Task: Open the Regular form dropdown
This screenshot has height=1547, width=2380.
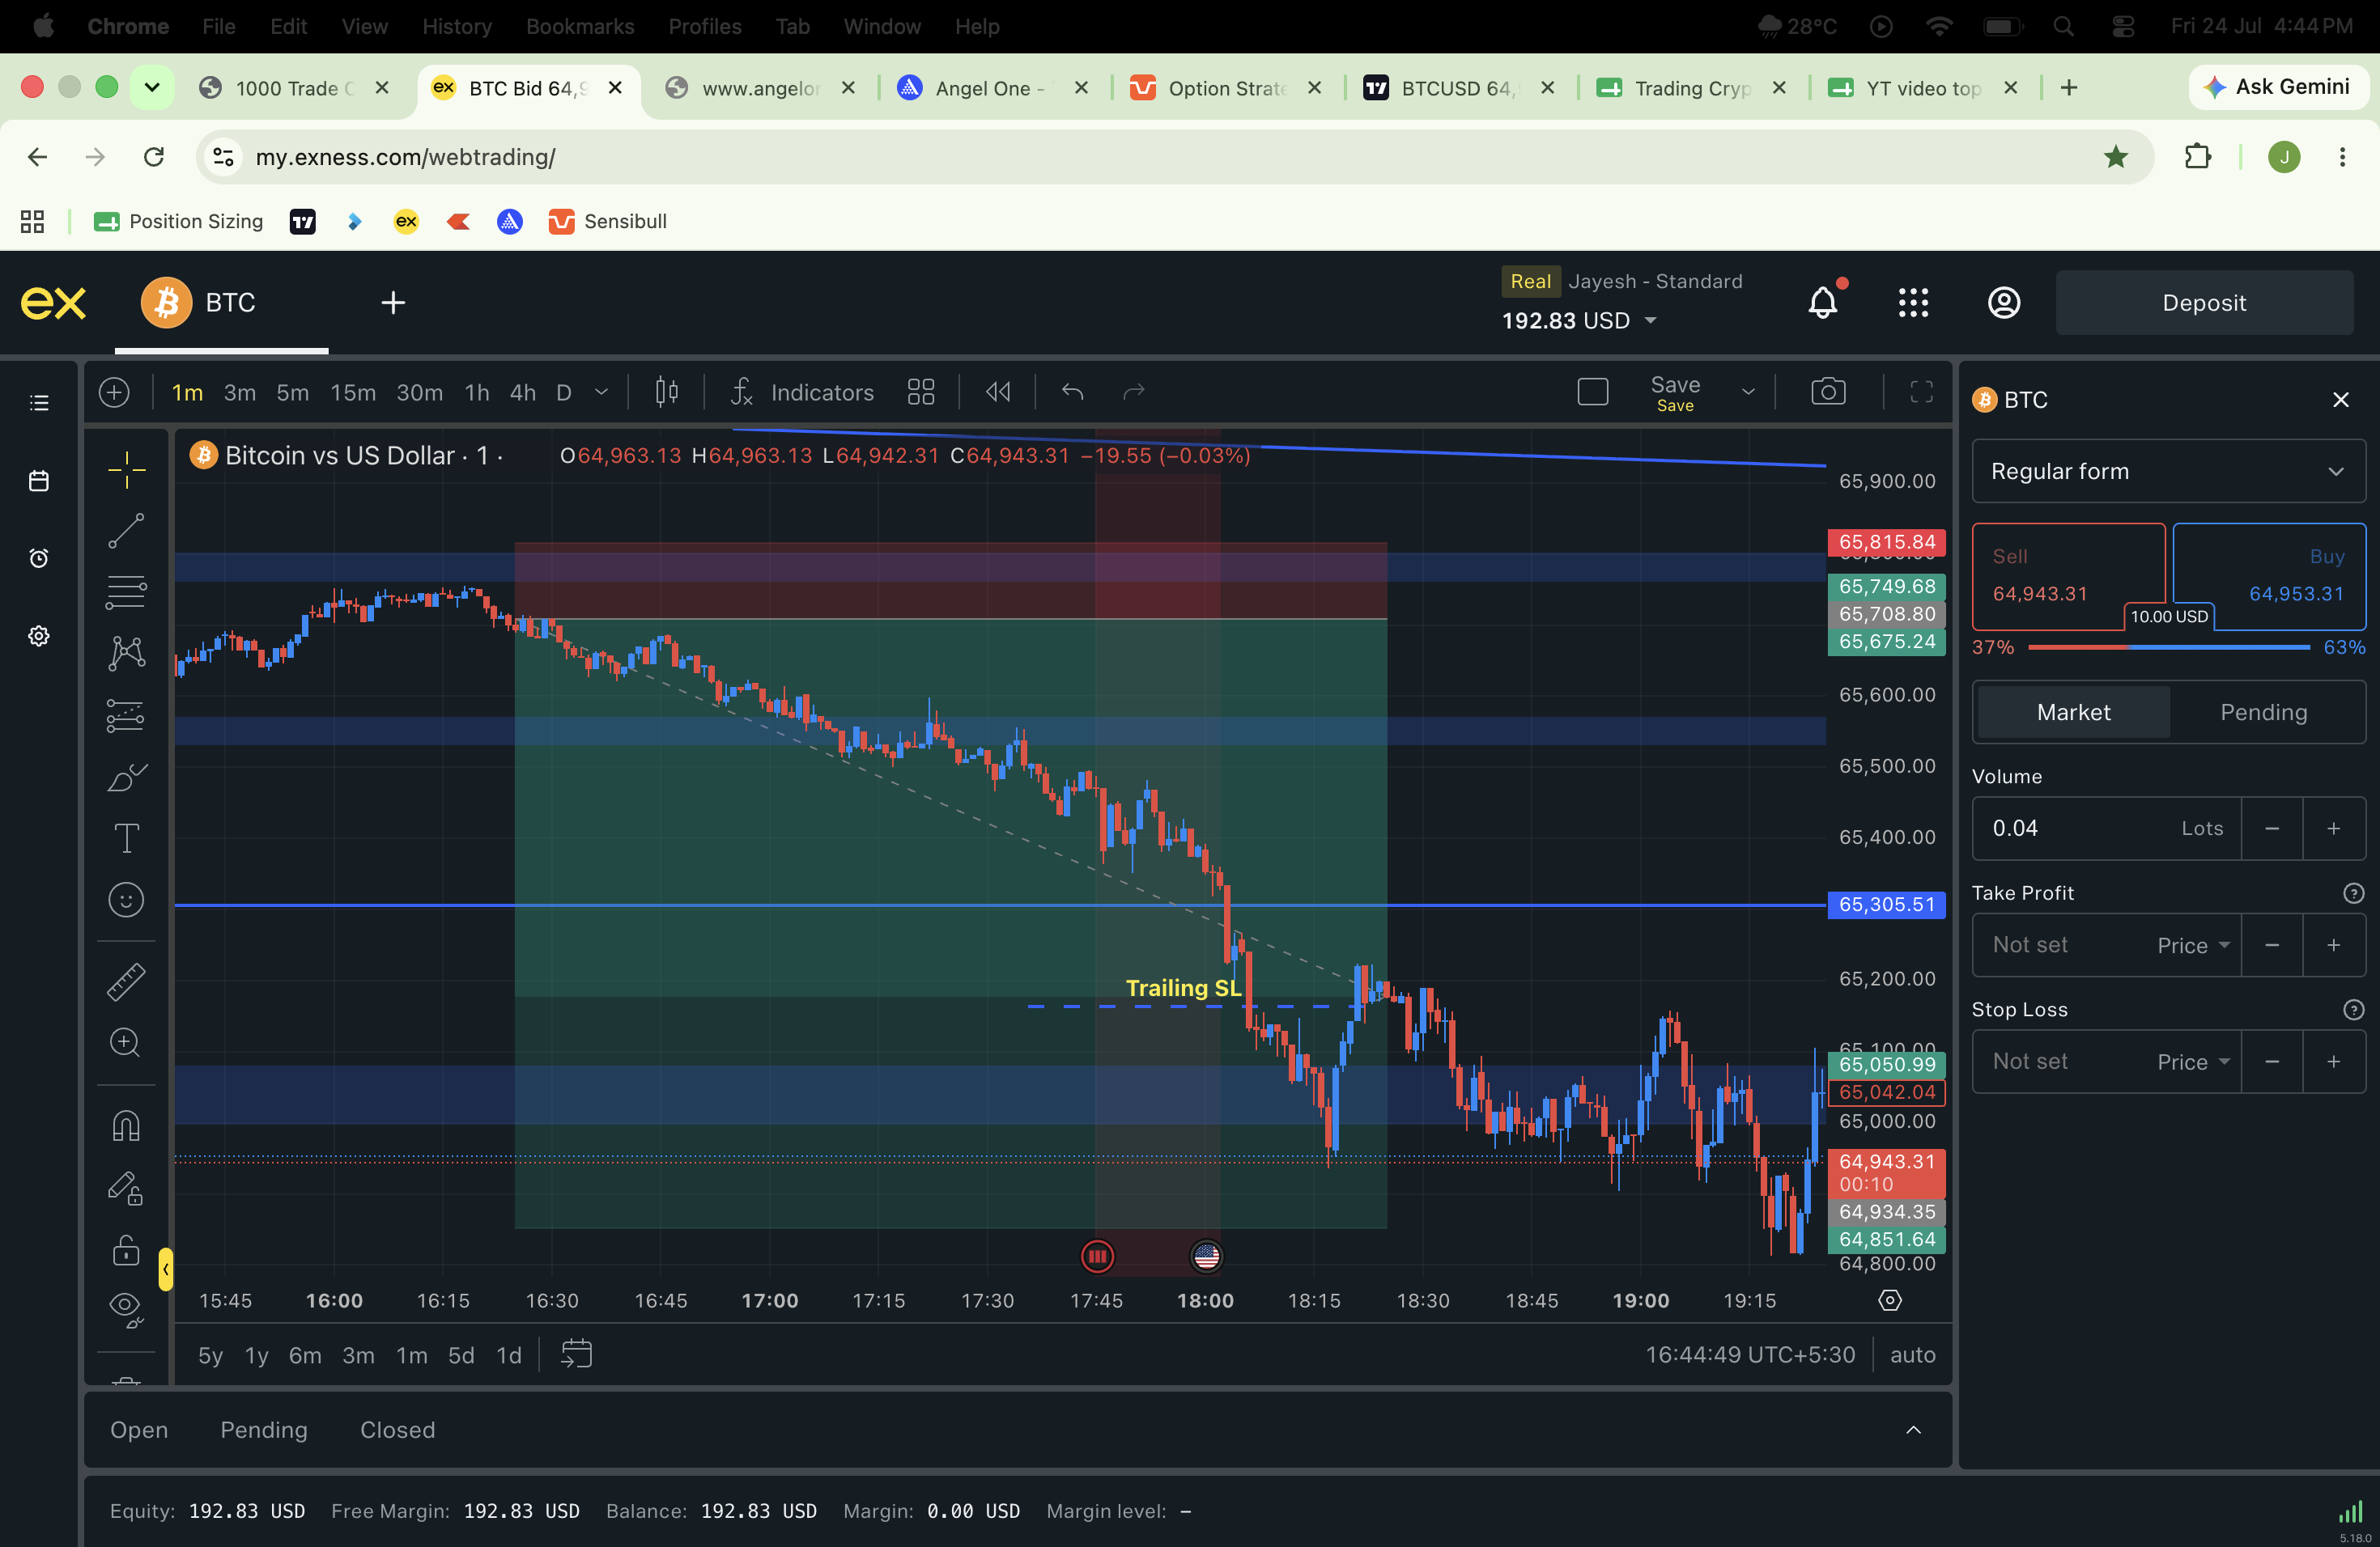Action: tap(2168, 471)
